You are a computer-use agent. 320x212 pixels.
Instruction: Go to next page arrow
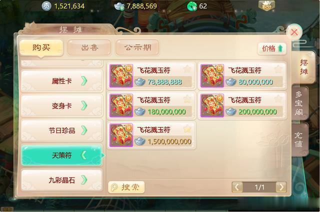(281, 187)
